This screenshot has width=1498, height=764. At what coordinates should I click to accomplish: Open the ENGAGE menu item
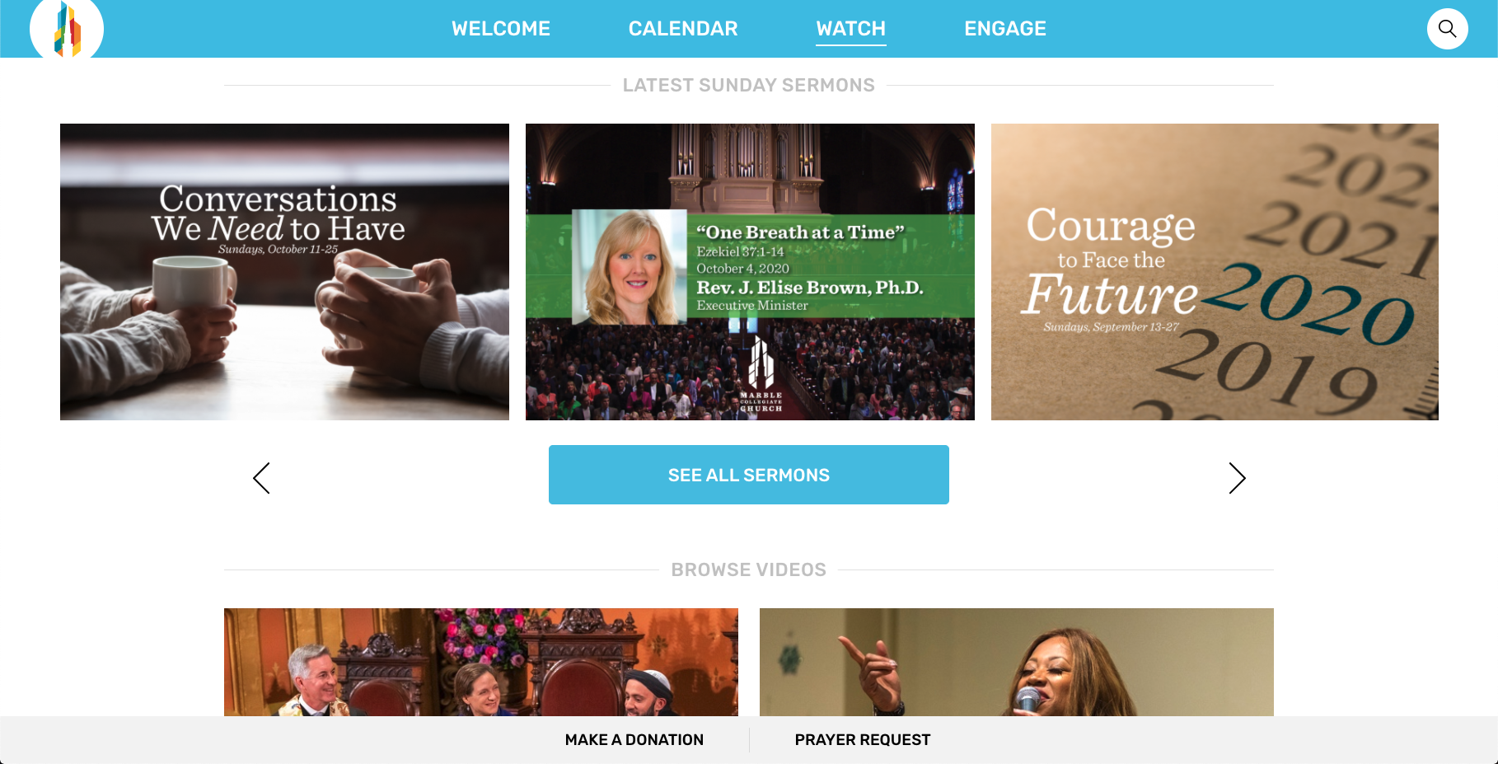coord(1005,29)
